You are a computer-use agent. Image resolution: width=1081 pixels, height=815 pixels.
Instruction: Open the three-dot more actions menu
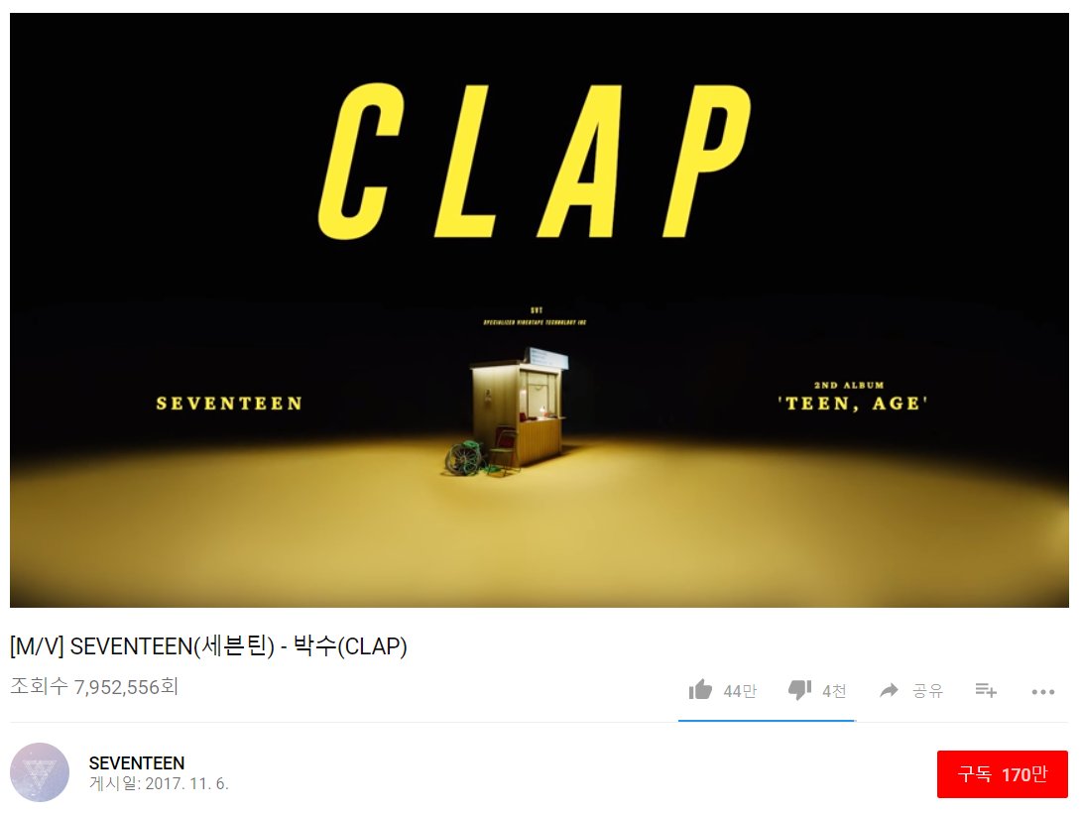tap(1043, 692)
